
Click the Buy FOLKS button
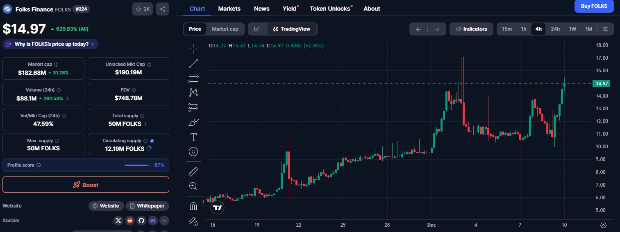click(594, 6)
